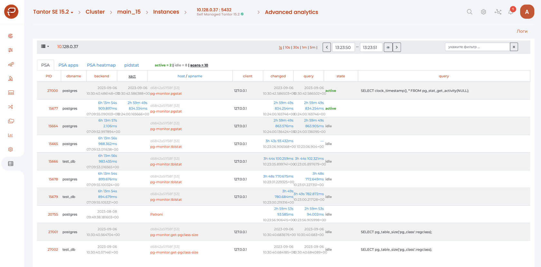The image size is (541, 267).
Task: Go to Cluster breadcrumb
Action: click(95, 12)
